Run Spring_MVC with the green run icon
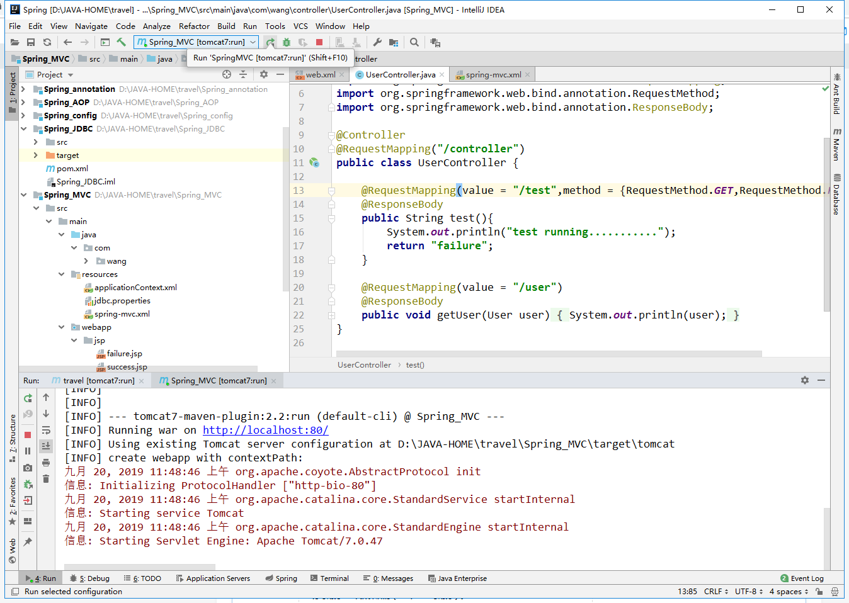The height and width of the screenshot is (603, 849). pyautogui.click(x=270, y=42)
